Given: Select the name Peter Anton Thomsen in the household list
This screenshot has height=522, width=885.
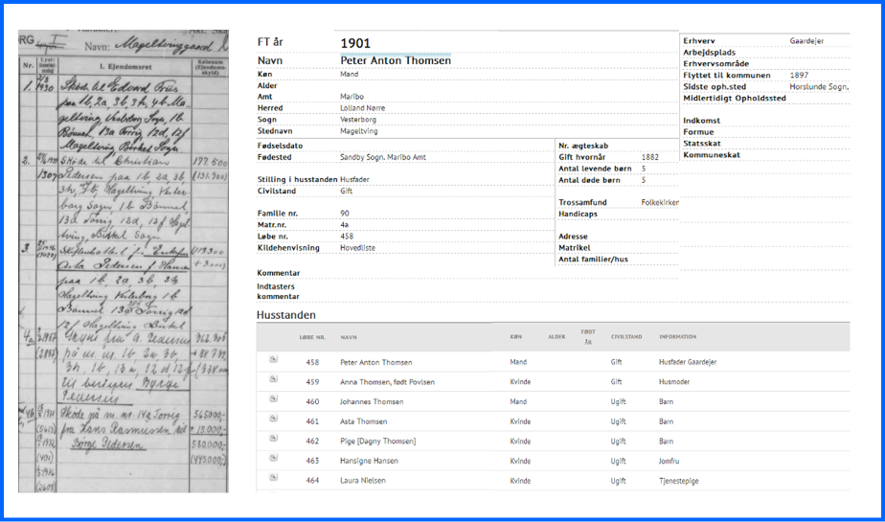Looking at the screenshot, I should point(375,362).
